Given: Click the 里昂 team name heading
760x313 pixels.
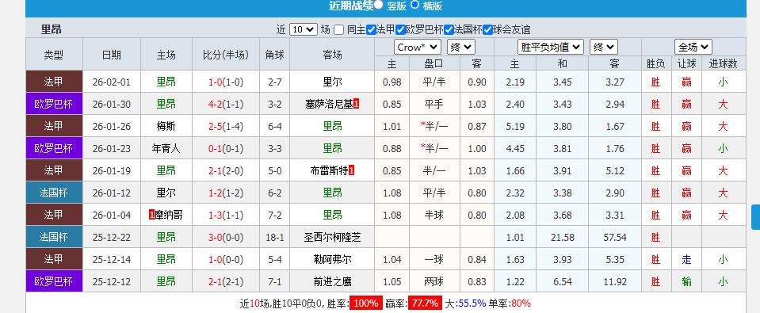Looking at the screenshot, I should tap(52, 29).
